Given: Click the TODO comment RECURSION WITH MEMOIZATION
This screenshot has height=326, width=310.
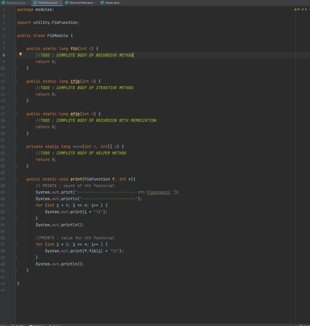Looking at the screenshot, I should click(96, 120).
